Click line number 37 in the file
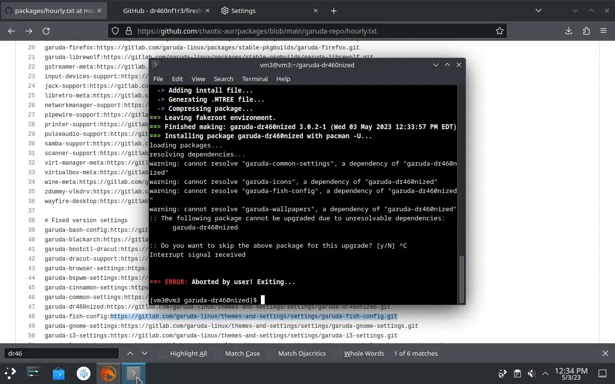This screenshot has width=615, height=384. [x=31, y=211]
